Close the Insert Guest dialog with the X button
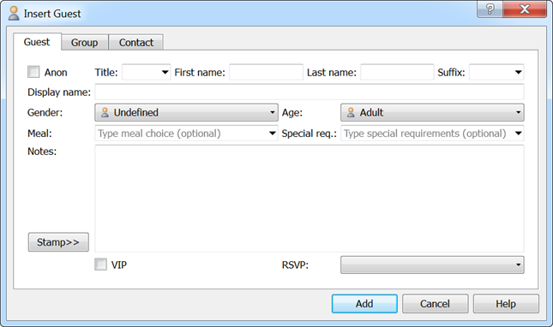Viewport: 553px width, 327px height. coord(525,9)
